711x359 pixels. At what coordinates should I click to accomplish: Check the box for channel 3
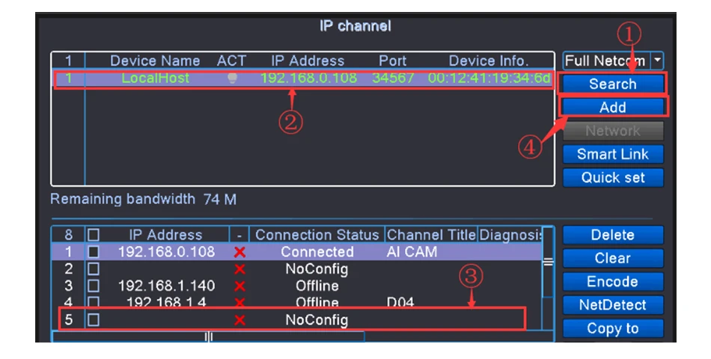[93, 286]
